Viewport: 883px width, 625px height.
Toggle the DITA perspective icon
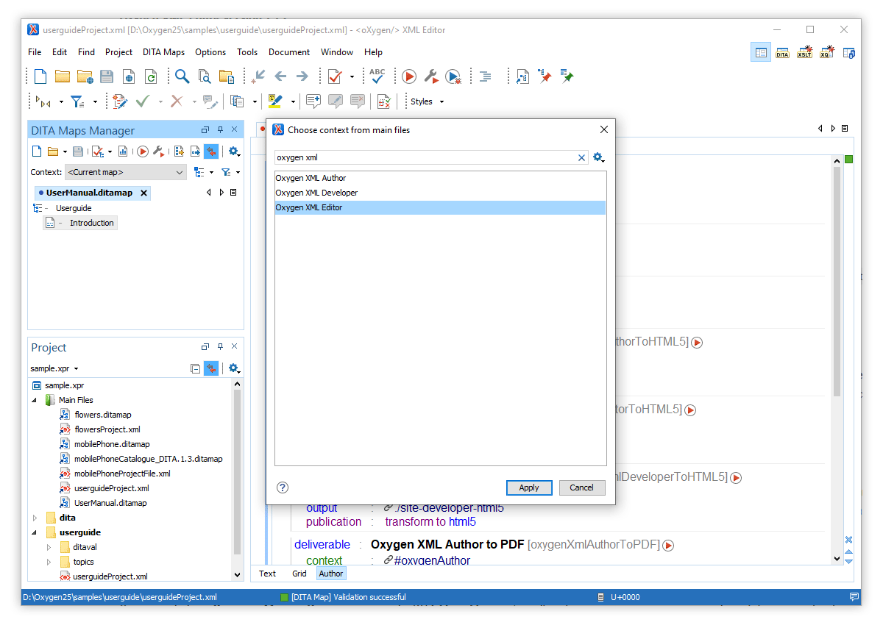(782, 52)
